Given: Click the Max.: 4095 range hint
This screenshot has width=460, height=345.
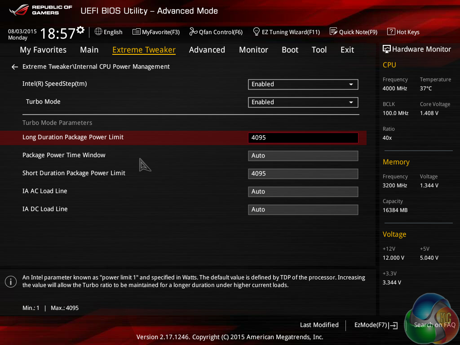Looking at the screenshot, I should point(65,308).
